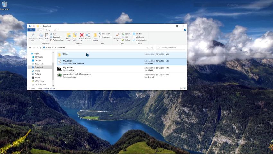The height and width of the screenshot is (154, 273).
Task: Go up one folder with up arrow
Action: click(40, 47)
